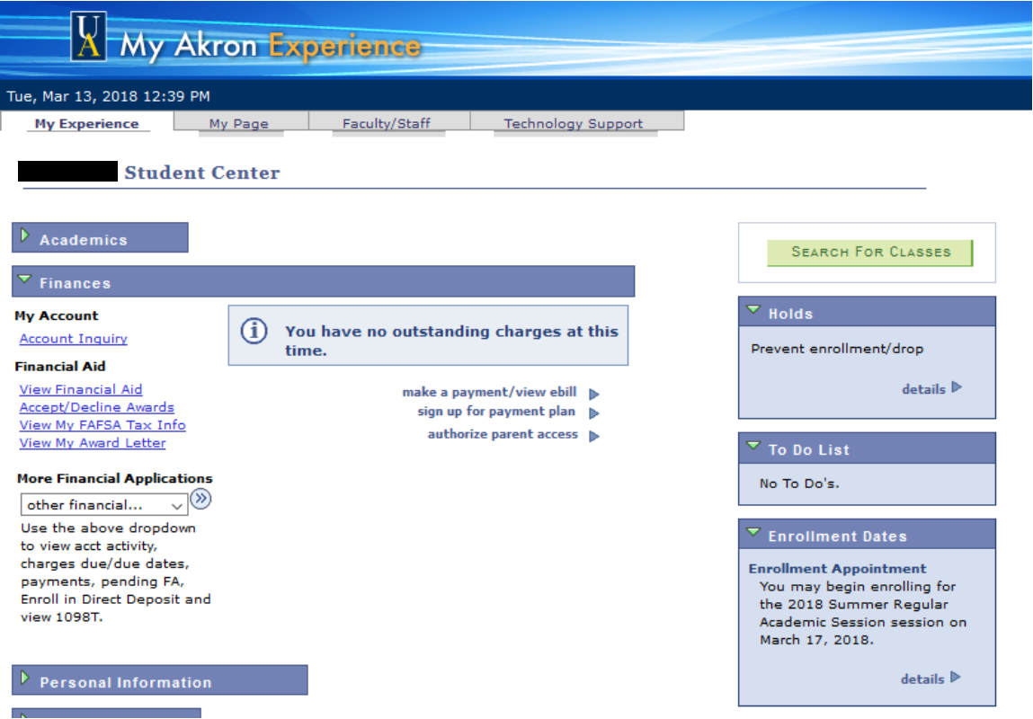
Task: Collapse the To Do List panel
Action: (x=753, y=446)
